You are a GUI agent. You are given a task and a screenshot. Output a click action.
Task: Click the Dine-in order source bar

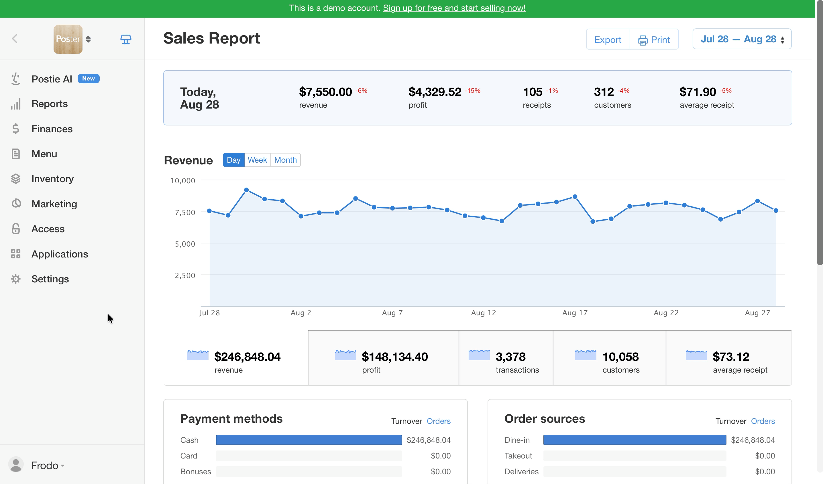click(635, 440)
